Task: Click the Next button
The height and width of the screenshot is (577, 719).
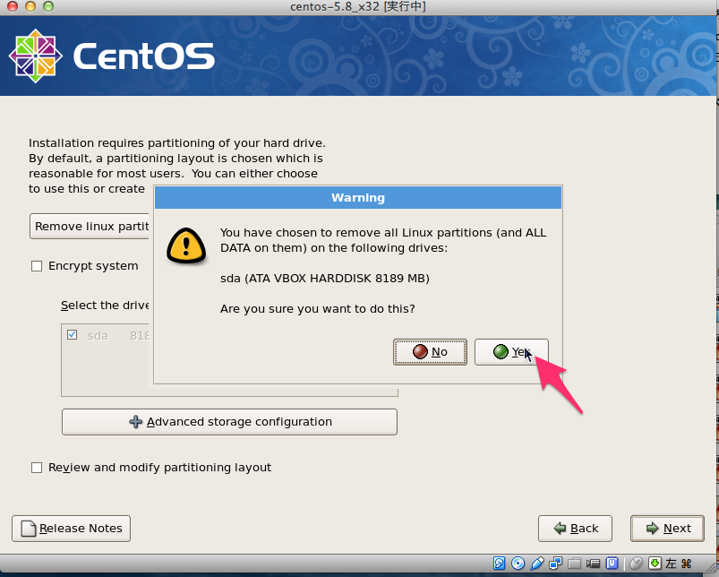Action: click(x=667, y=529)
